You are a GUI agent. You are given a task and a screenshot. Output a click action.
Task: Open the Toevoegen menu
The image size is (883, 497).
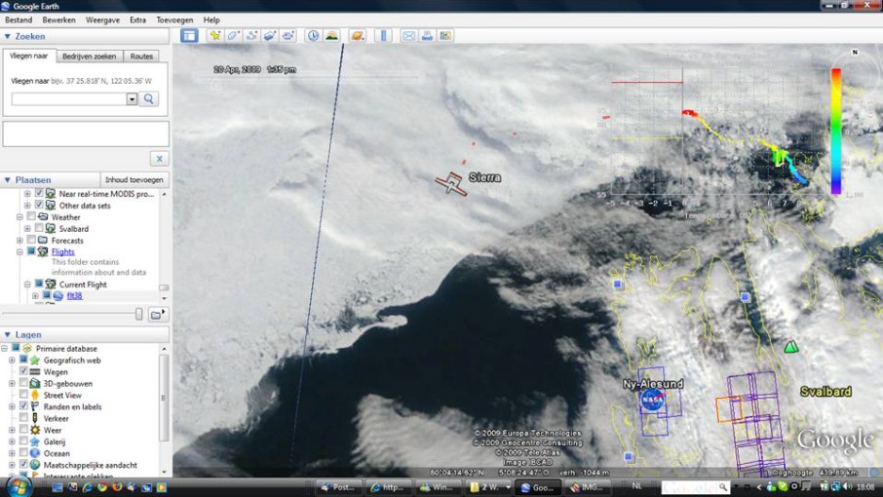tap(174, 19)
